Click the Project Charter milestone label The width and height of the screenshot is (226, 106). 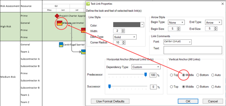[x=73, y=16]
